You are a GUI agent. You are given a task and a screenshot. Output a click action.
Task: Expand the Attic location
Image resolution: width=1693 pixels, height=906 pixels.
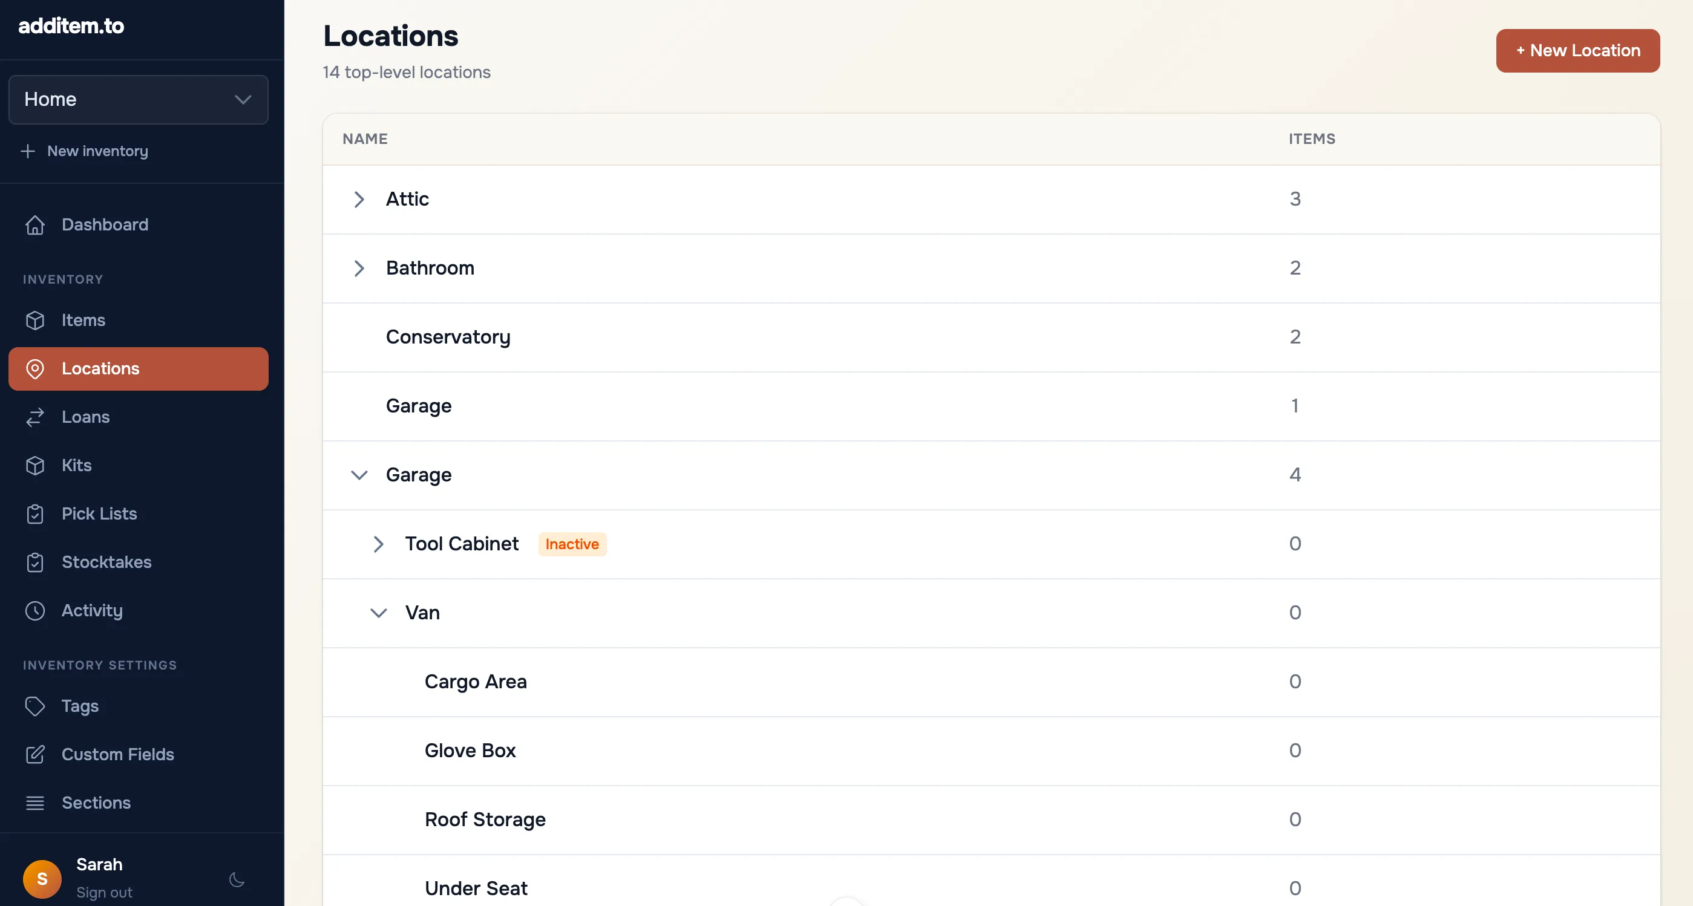pyautogui.click(x=359, y=199)
